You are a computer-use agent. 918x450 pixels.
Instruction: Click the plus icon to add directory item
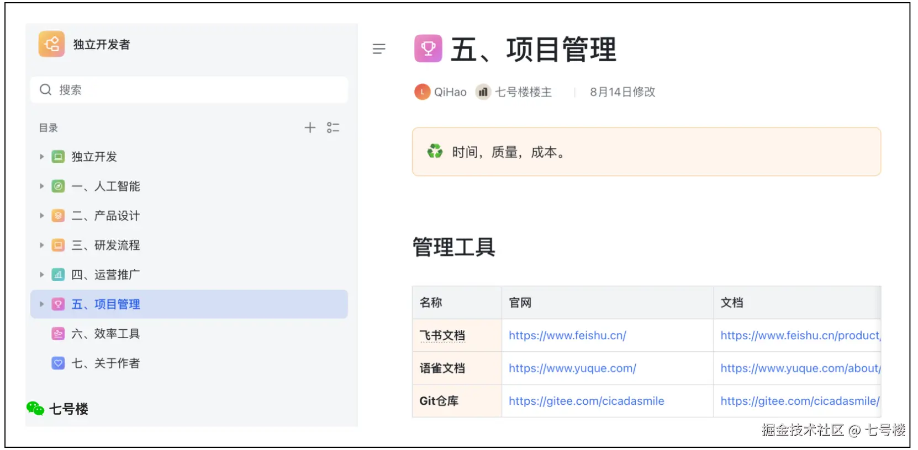[310, 128]
